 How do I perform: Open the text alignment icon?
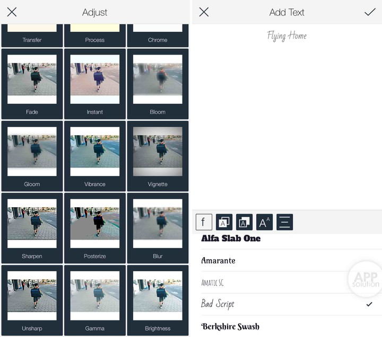point(284,222)
